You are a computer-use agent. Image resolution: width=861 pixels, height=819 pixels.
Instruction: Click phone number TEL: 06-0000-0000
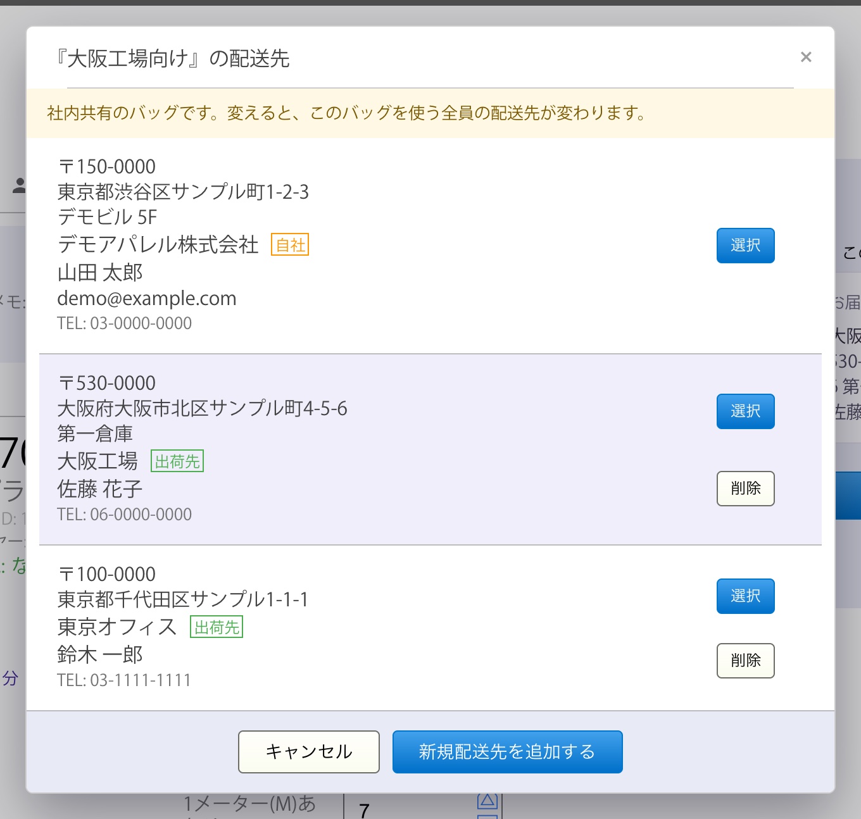(125, 515)
